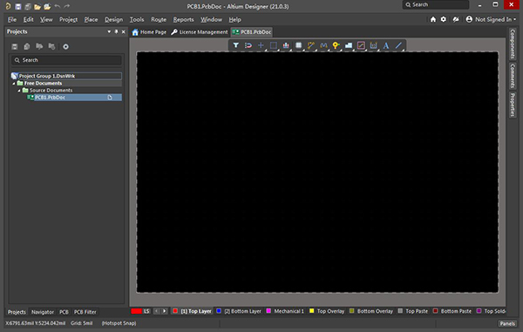Open Projects panel settings gear icon
The height and width of the screenshot is (332, 523).
(65, 47)
